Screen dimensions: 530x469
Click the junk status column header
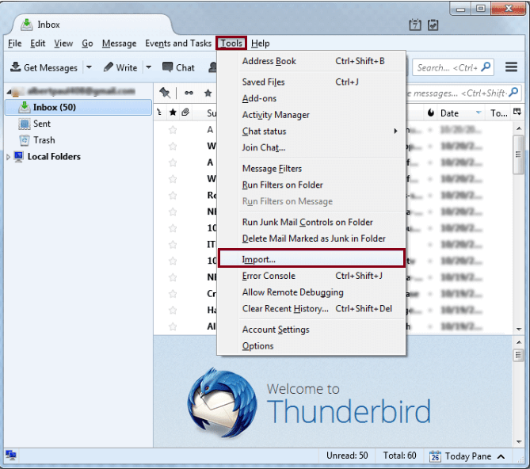pos(431,112)
